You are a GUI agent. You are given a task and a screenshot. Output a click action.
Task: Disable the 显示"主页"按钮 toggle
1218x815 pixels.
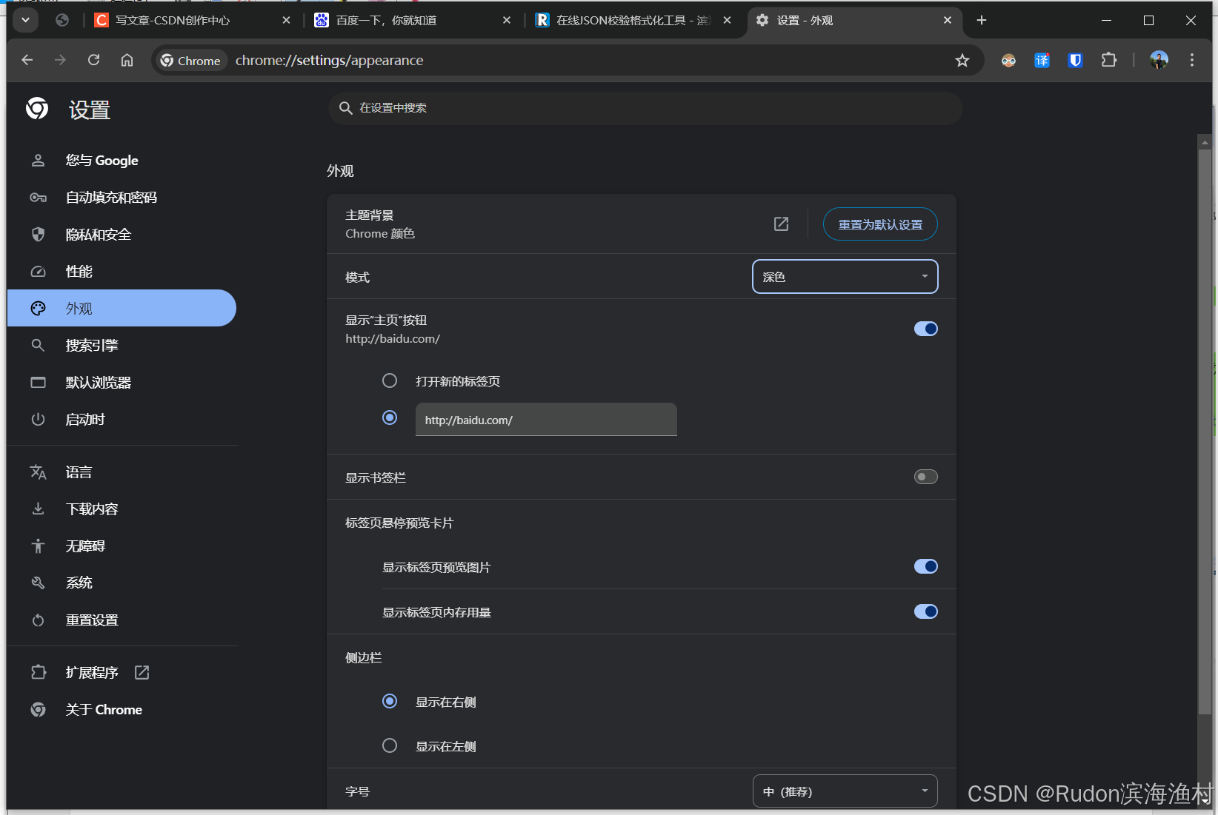click(x=925, y=328)
